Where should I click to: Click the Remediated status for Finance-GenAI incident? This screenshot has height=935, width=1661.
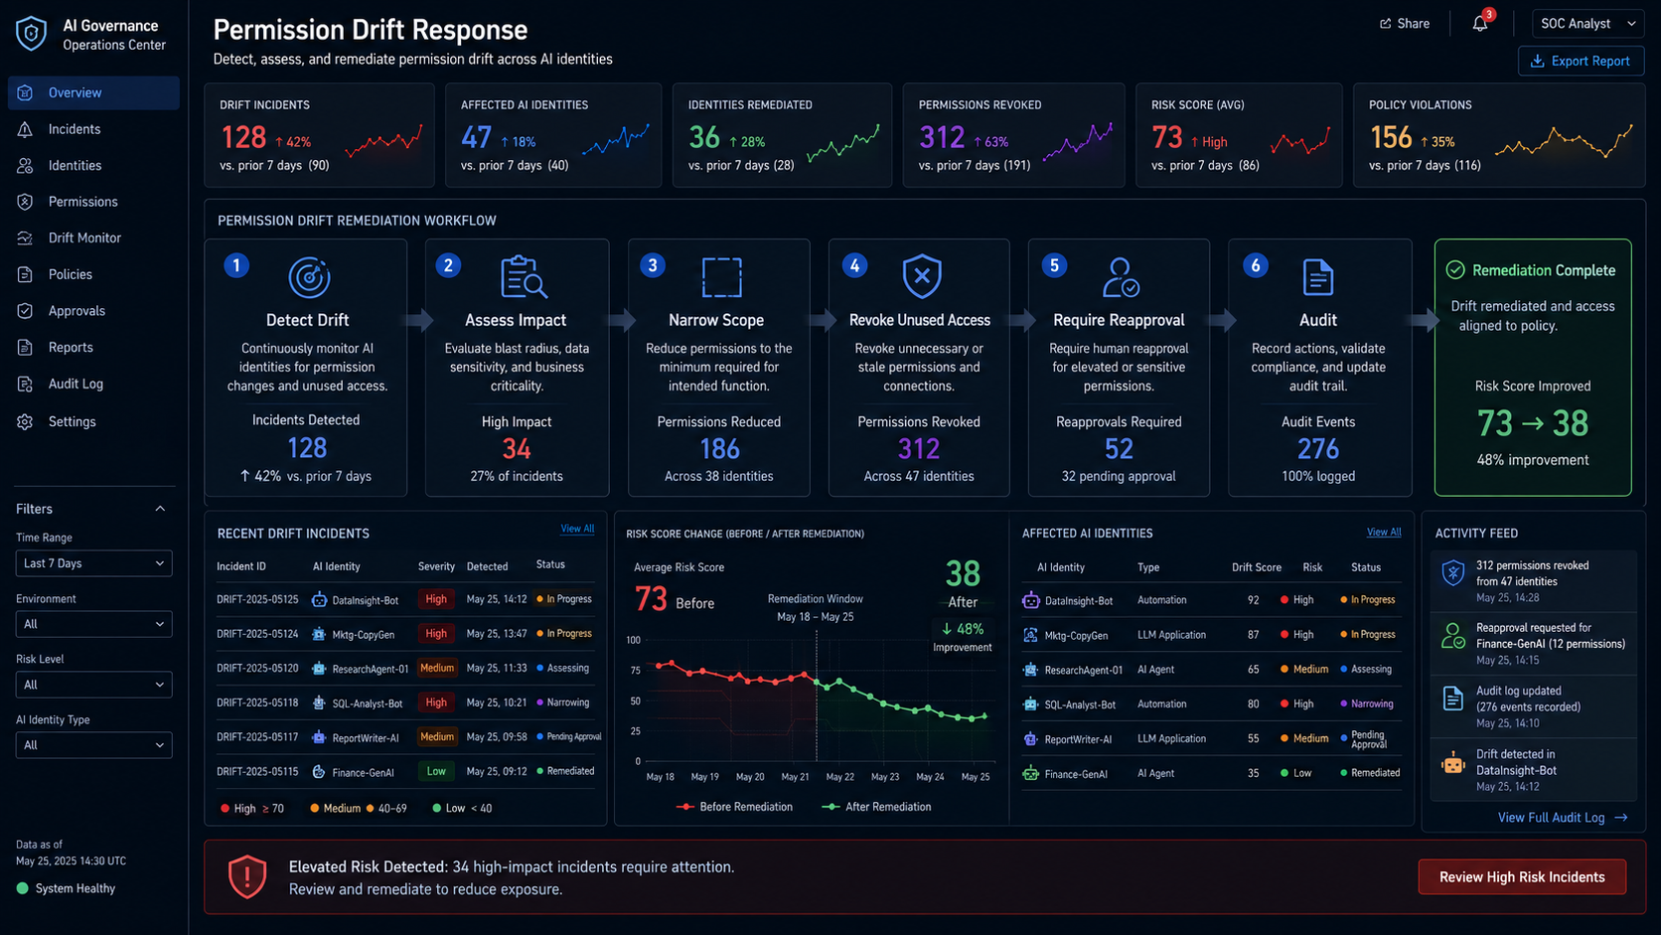tap(565, 771)
